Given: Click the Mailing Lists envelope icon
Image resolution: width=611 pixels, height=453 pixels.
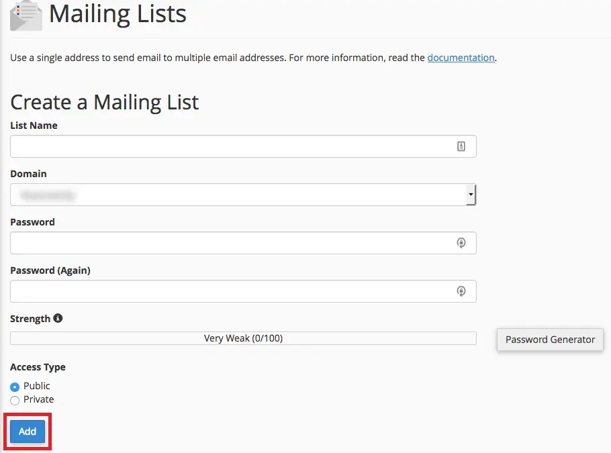Looking at the screenshot, I should click(x=26, y=15).
